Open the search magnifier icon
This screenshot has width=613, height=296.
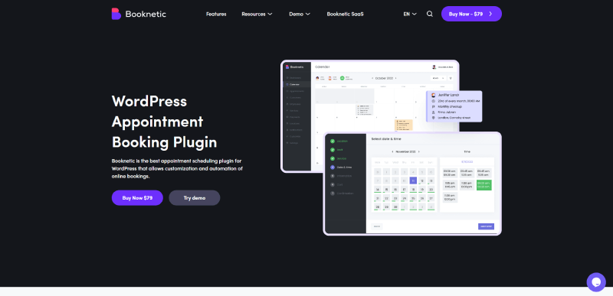tap(430, 14)
